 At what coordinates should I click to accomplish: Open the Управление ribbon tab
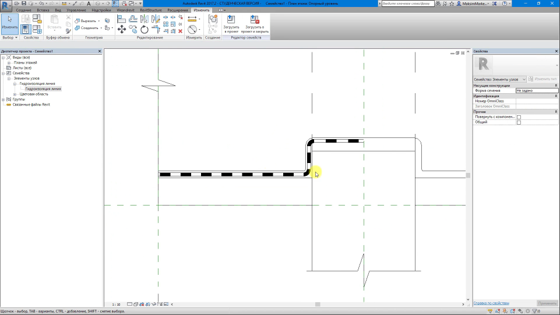76,10
